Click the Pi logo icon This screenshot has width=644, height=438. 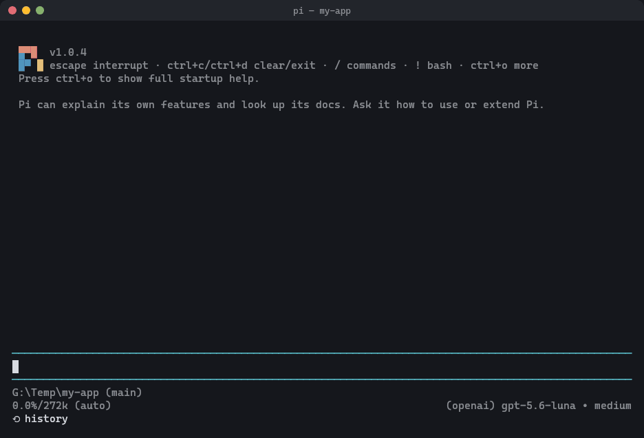point(31,59)
